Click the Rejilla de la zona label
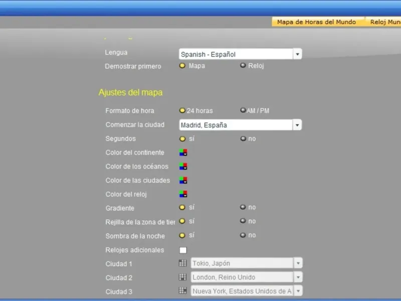 tap(140, 222)
